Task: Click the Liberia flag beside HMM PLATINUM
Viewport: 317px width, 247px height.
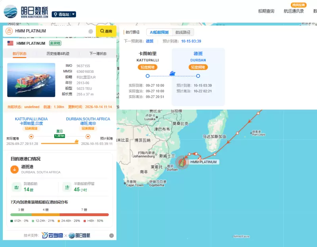Action: 10,43
